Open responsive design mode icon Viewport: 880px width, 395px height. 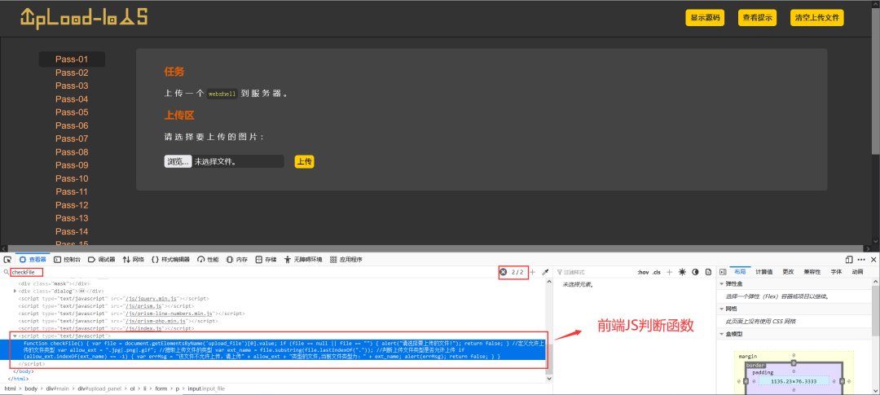pos(848,259)
